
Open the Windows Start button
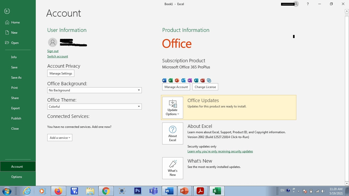pyautogui.click(x=6, y=191)
